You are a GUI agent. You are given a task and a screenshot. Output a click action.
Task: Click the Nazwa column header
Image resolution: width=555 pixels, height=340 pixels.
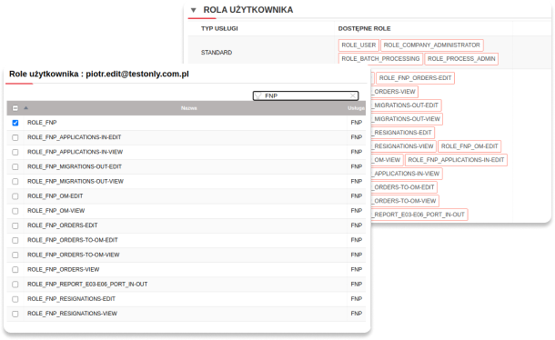tap(189, 108)
